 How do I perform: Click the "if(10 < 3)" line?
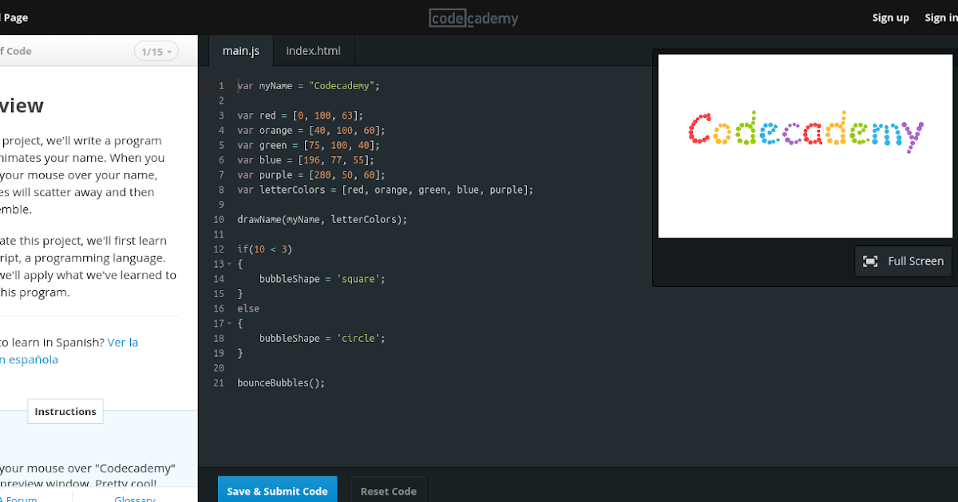(265, 249)
